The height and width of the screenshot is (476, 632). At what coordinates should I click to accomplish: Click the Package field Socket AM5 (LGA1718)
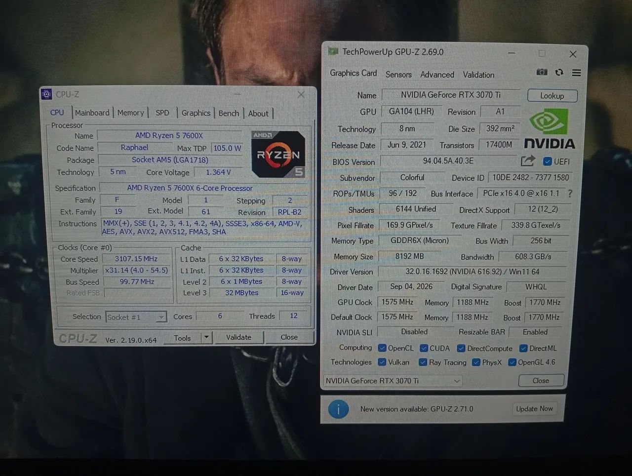click(x=170, y=160)
